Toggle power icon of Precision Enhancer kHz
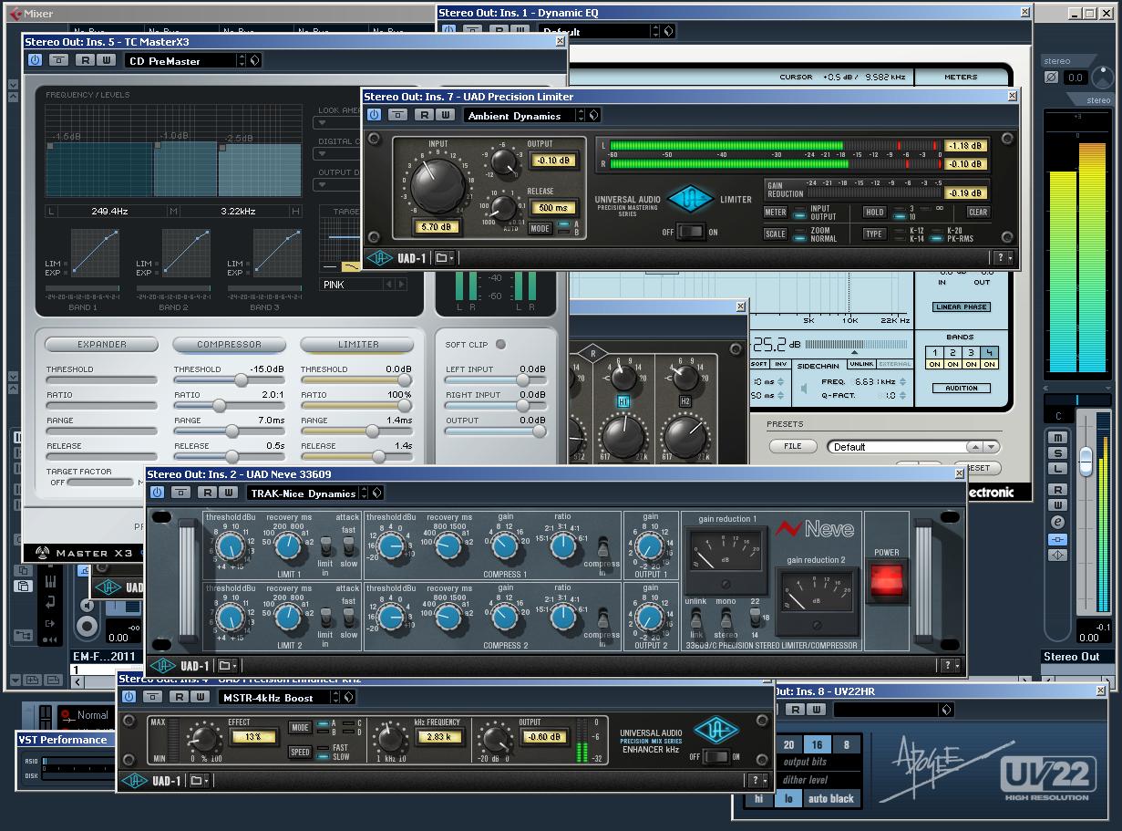 click(x=129, y=697)
